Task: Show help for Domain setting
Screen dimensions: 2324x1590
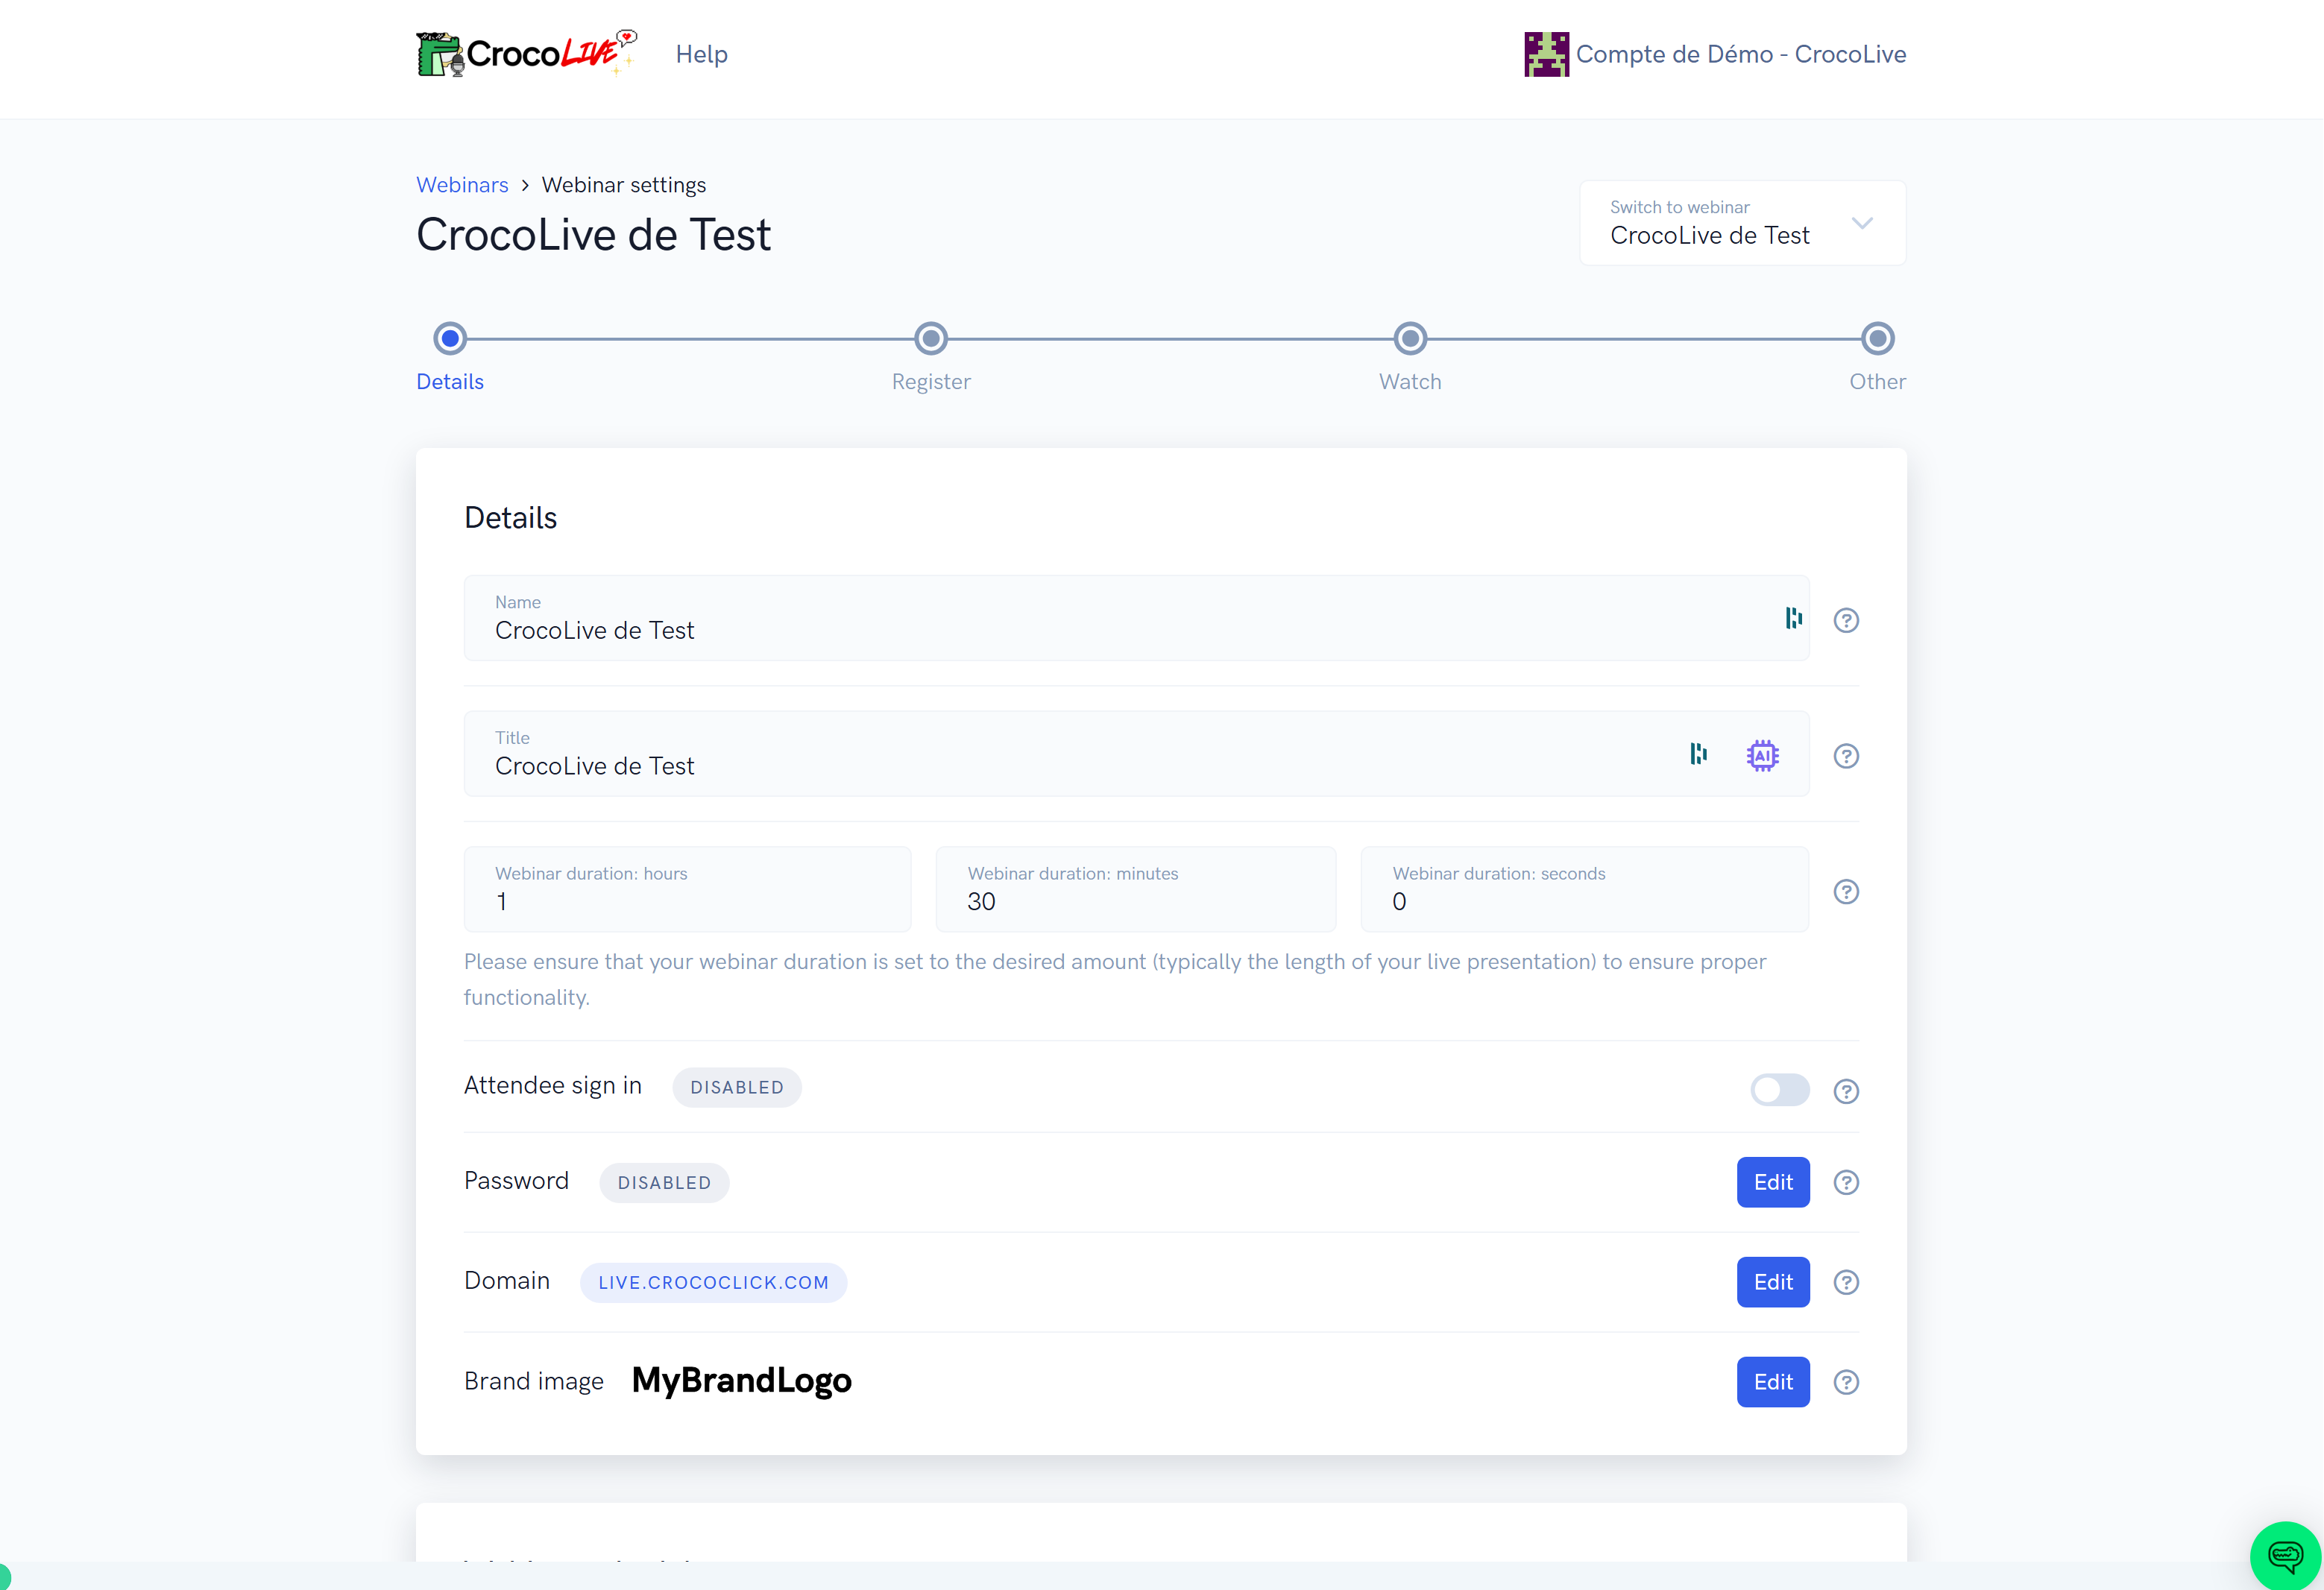Action: [1846, 1282]
